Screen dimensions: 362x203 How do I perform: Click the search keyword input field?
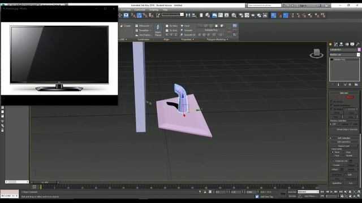click(264, 5)
